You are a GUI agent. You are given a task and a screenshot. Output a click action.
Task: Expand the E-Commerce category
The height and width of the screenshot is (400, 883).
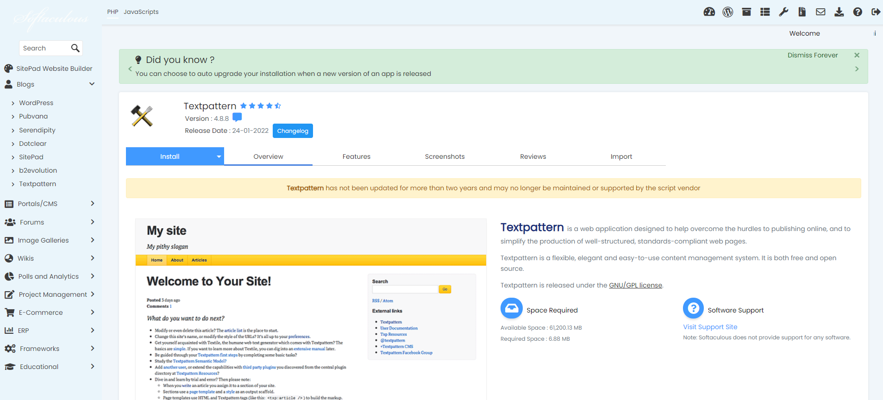pyautogui.click(x=92, y=312)
